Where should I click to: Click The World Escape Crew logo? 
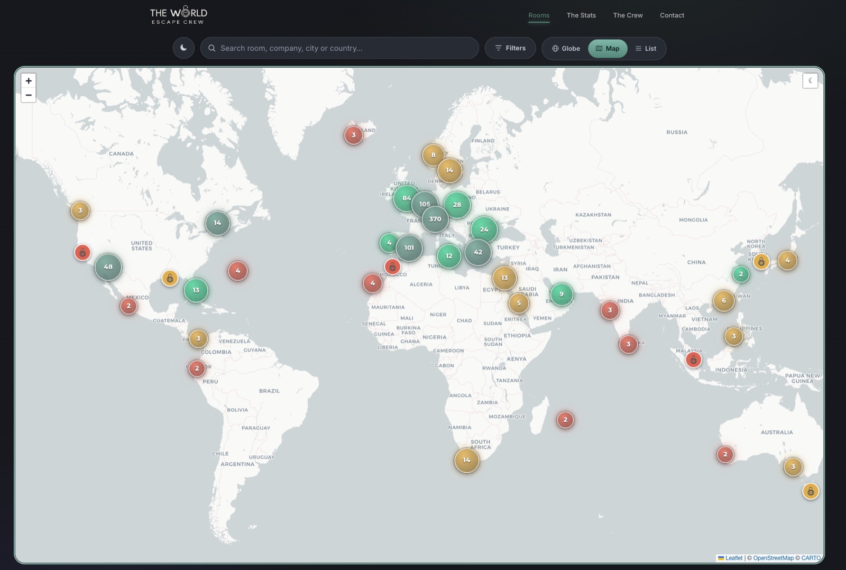pos(178,15)
